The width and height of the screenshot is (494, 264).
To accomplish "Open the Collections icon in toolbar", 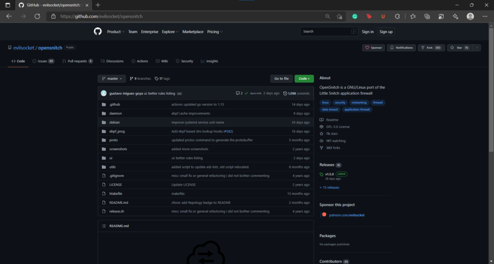I will 427,16.
